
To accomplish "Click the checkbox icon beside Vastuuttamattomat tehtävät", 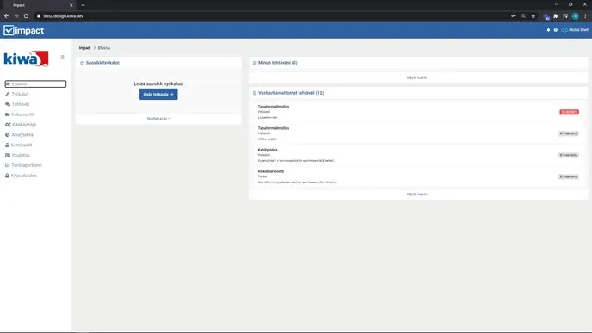I will point(255,93).
